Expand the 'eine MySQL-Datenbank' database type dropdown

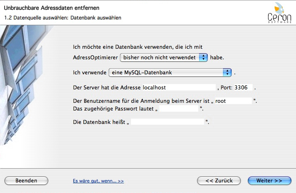(x=170, y=73)
